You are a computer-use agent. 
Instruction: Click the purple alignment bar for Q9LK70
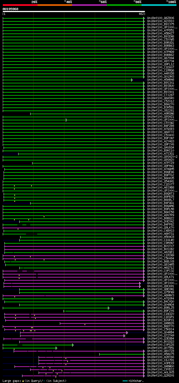click(x=74, y=228)
